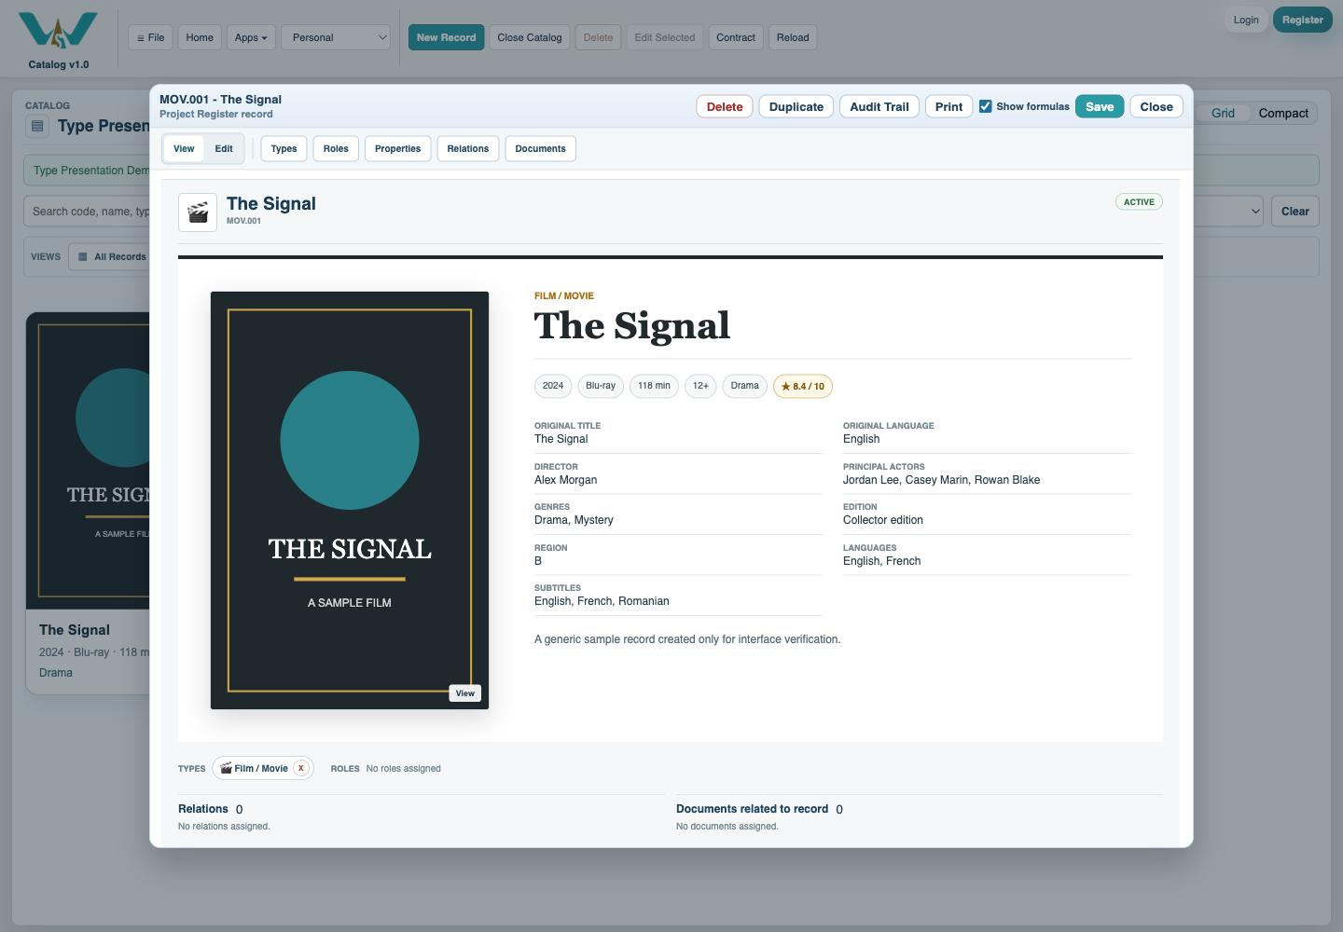Click the Clear filter button

click(1295, 212)
